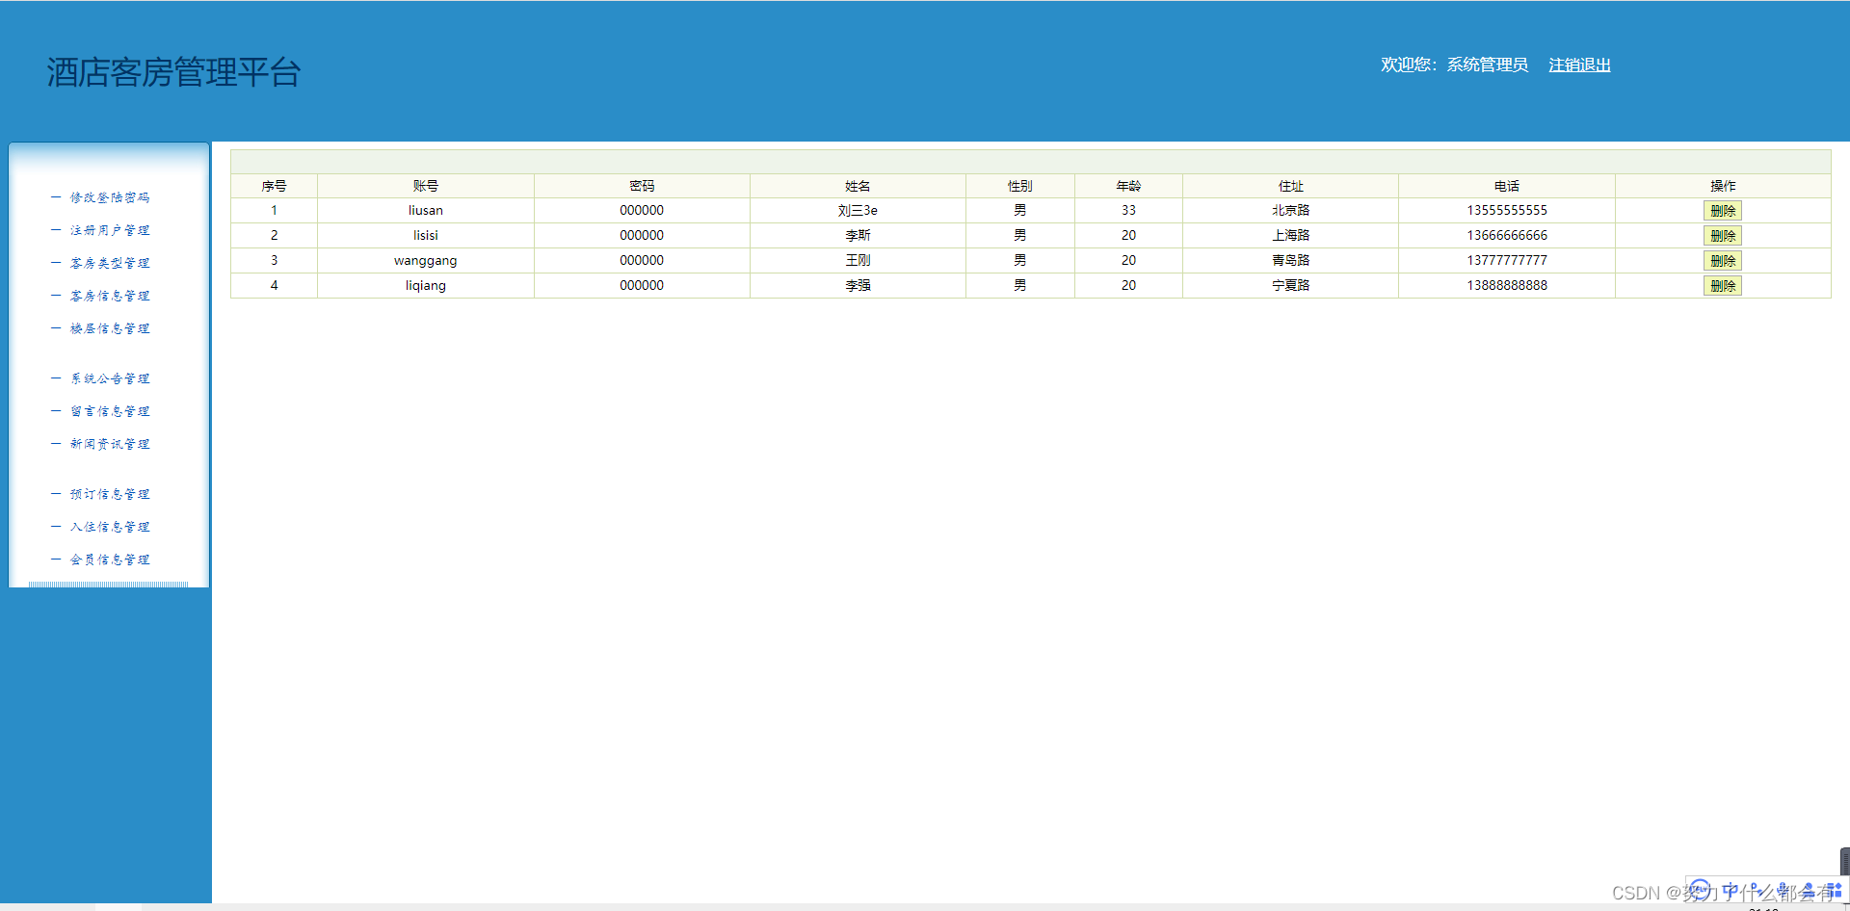Go to 客房类型管理
The height and width of the screenshot is (911, 1850).
(110, 263)
